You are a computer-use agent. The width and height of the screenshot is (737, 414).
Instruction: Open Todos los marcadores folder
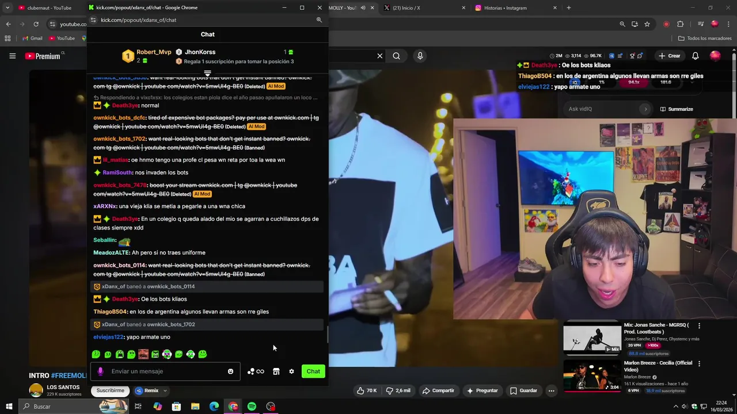[705, 39]
